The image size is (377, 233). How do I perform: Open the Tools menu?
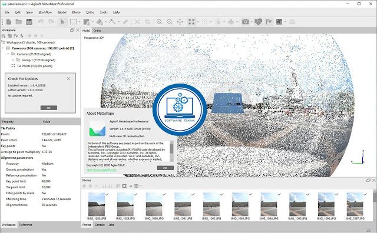coord(104,12)
